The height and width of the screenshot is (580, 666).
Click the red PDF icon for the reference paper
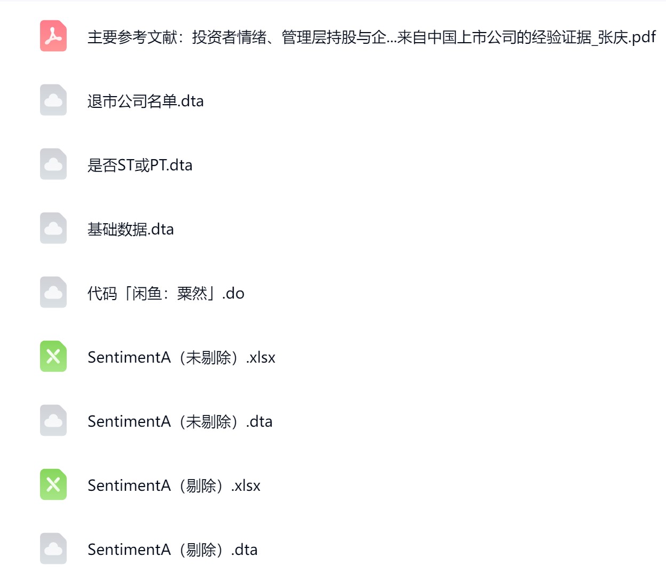[53, 36]
